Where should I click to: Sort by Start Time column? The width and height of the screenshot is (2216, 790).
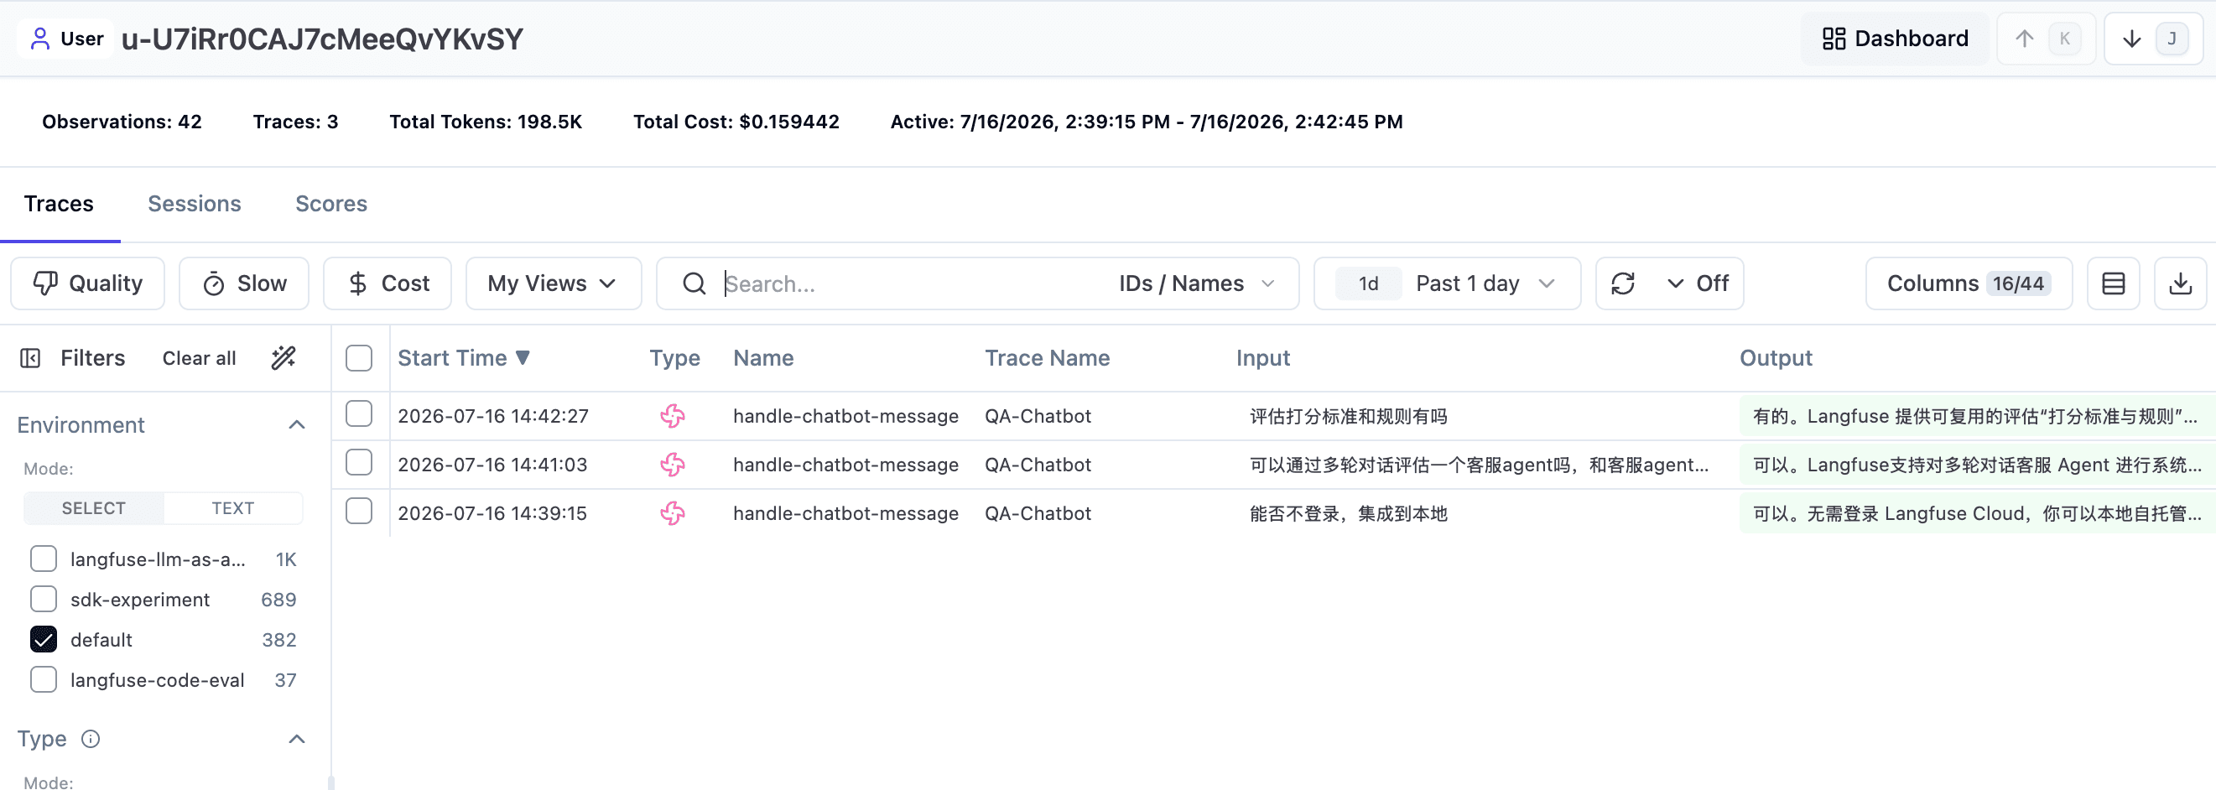[463, 358]
